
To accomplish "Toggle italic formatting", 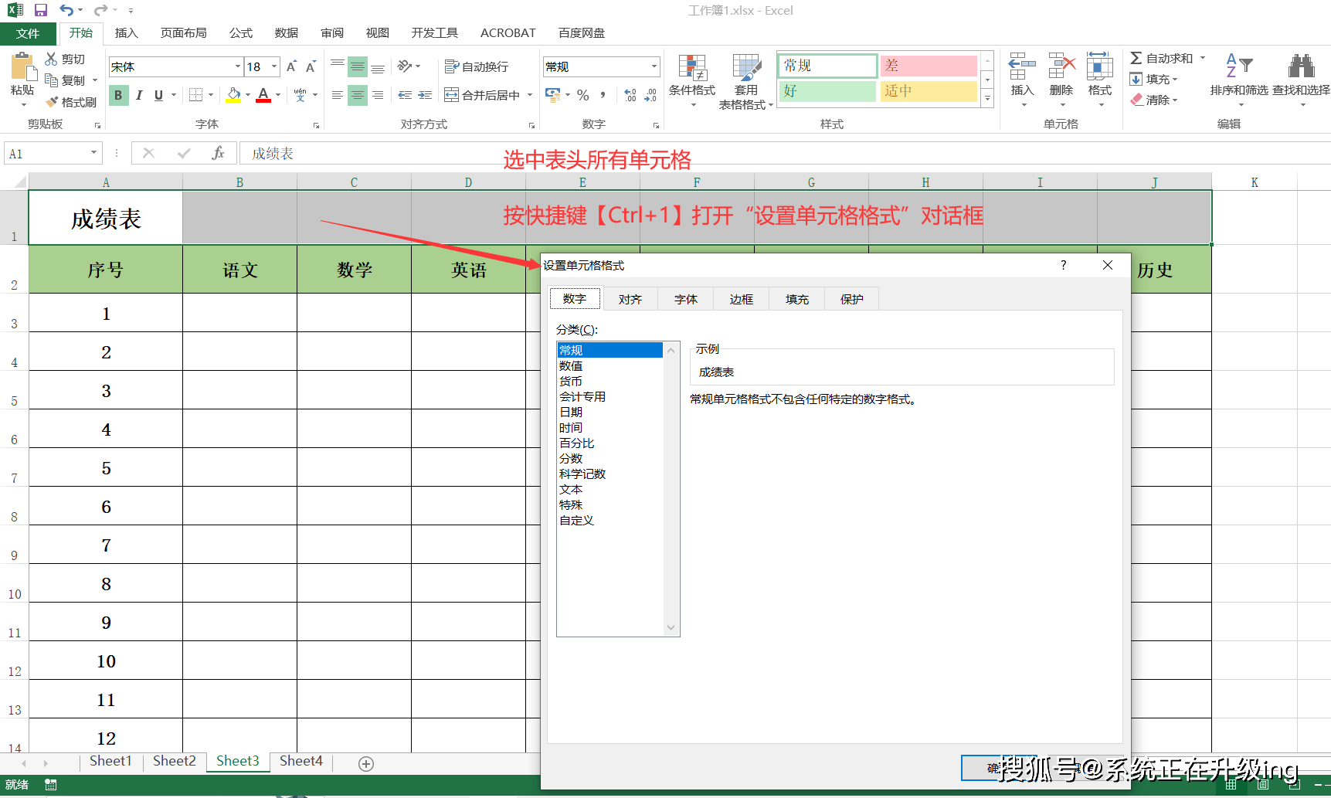I will (139, 94).
